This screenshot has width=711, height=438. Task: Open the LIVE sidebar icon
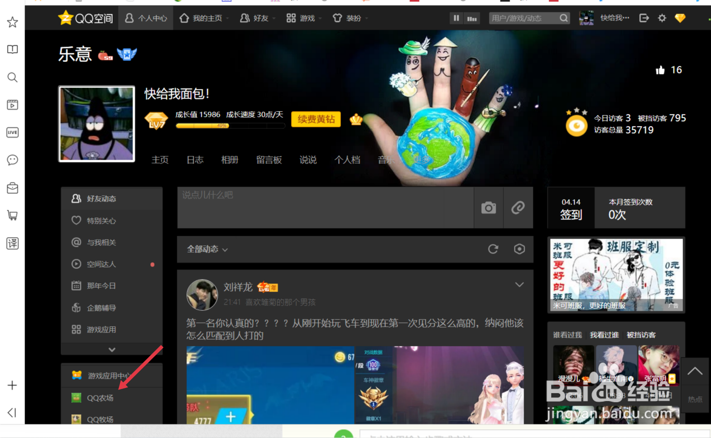coord(13,132)
